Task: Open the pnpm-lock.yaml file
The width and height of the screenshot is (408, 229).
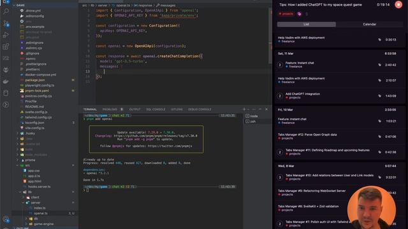Action: coord(37,90)
